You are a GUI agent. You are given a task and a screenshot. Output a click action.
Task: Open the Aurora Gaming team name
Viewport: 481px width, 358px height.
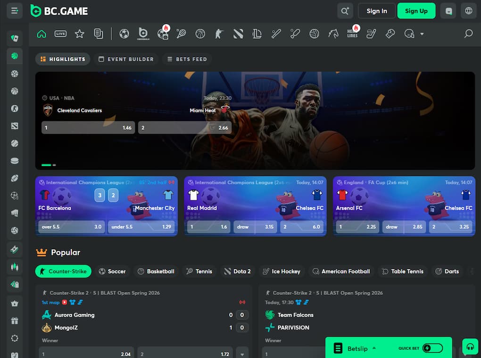click(75, 315)
